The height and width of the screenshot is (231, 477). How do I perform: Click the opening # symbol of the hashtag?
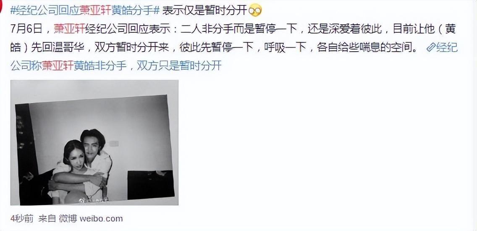(x=13, y=11)
